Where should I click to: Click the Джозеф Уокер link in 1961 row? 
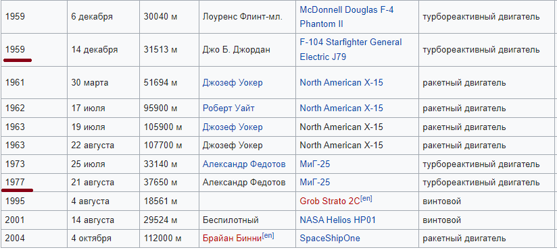[233, 83]
